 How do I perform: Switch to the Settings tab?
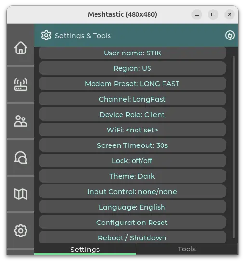(85, 249)
